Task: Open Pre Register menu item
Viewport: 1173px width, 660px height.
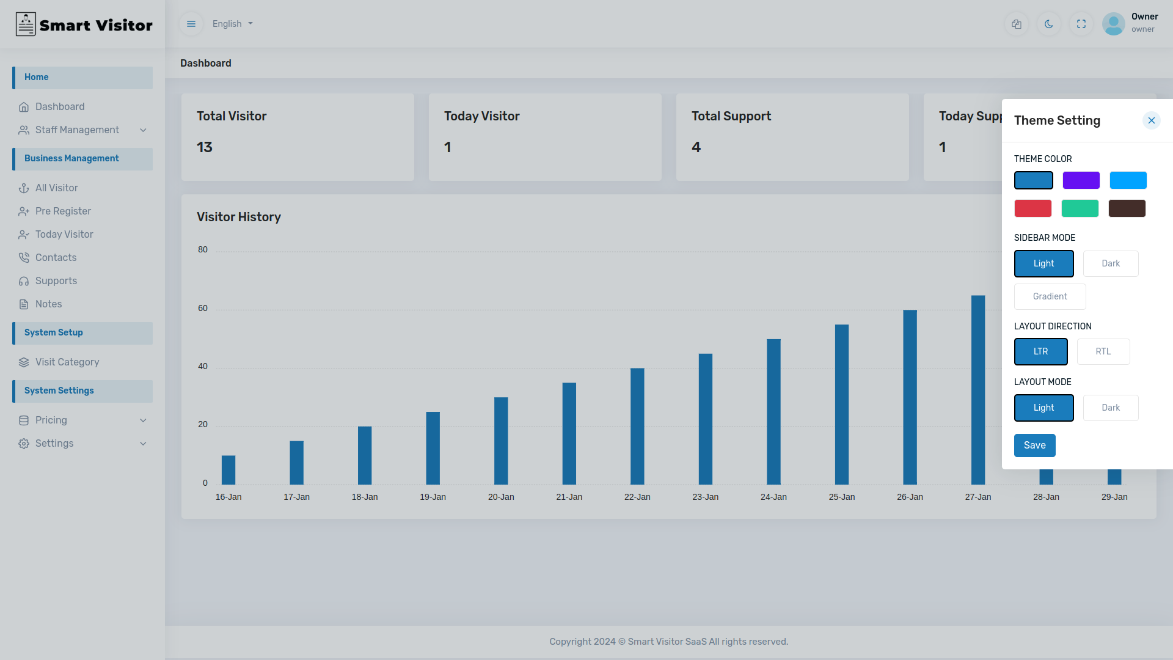Action: point(63,211)
